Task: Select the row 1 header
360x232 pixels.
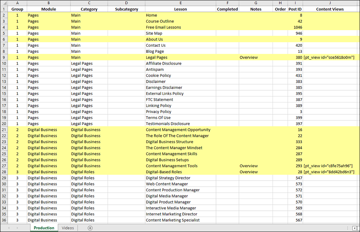Action: tap(4, 9)
